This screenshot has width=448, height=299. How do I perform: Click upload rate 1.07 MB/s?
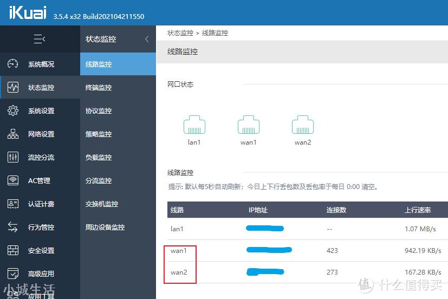point(420,229)
